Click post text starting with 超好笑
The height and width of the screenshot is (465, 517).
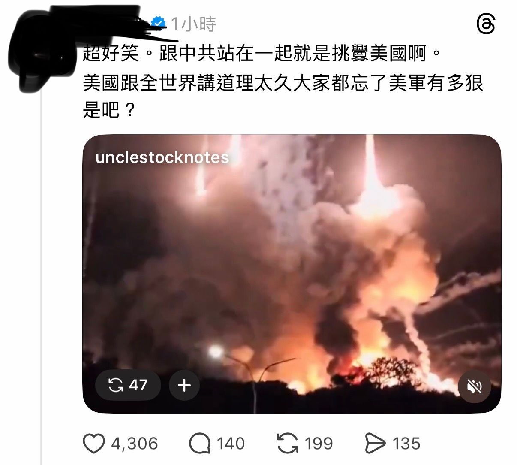[262, 53]
